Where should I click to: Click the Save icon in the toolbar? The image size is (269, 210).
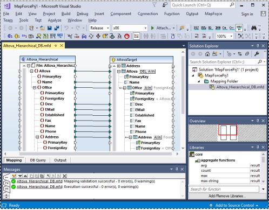pyautogui.click(x=50, y=28)
